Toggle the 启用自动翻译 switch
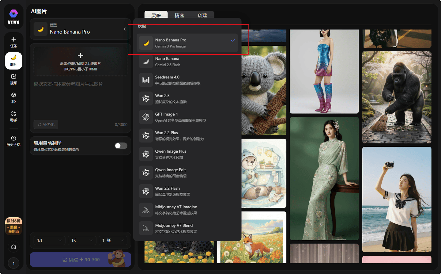 pyautogui.click(x=121, y=146)
